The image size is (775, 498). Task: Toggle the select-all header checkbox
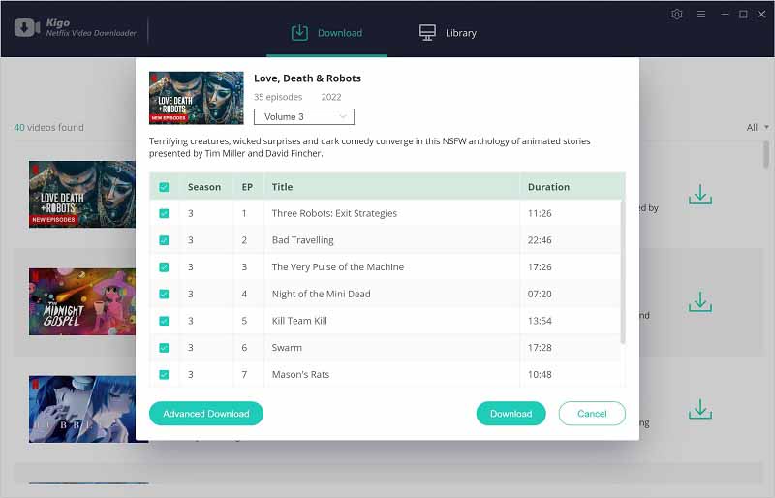164,187
